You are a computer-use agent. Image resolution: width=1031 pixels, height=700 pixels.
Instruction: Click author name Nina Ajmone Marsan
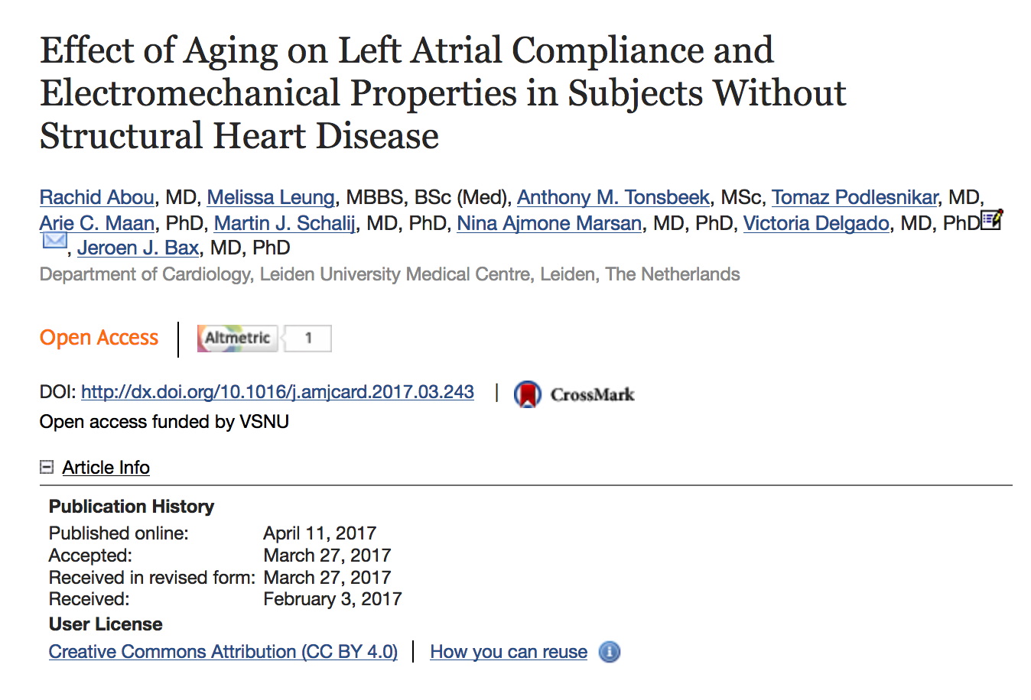549,223
